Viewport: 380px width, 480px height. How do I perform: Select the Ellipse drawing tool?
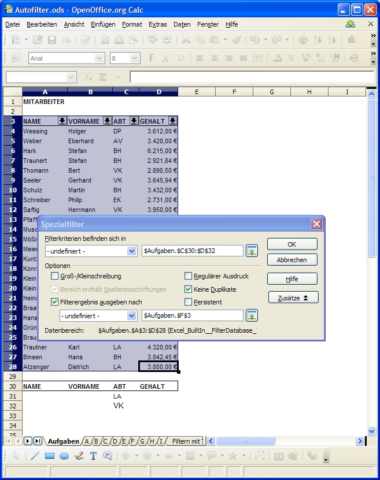tap(64, 456)
